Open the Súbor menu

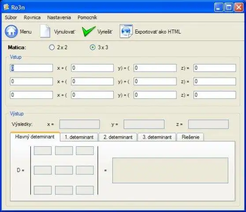click(11, 17)
